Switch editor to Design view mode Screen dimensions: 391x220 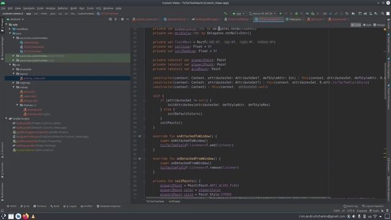(379, 25)
